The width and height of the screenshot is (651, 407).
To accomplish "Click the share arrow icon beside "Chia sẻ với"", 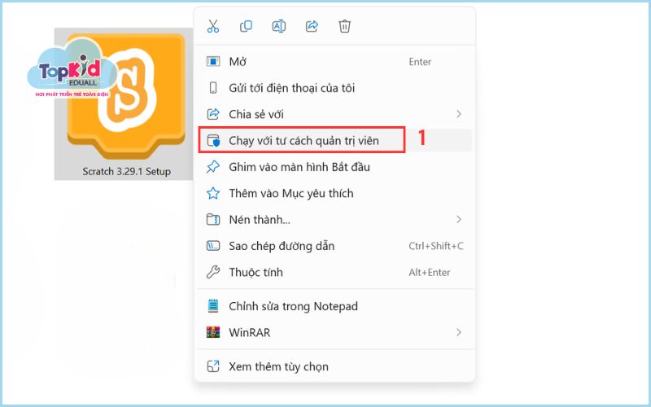I will (213, 114).
